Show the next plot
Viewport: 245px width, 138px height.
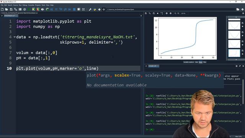coord(171,13)
